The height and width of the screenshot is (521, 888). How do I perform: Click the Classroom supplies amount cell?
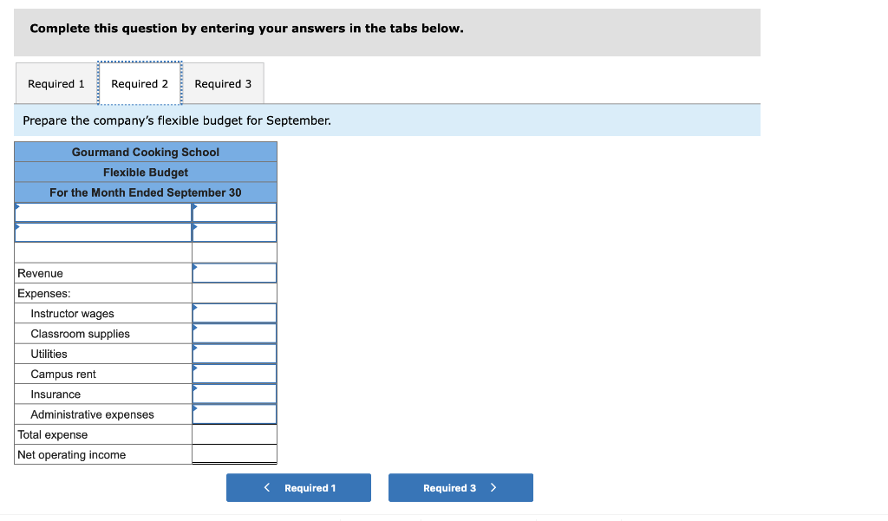pyautogui.click(x=236, y=333)
